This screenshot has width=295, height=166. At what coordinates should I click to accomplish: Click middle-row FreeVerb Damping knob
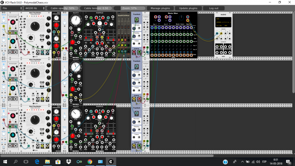[x=134, y=83]
